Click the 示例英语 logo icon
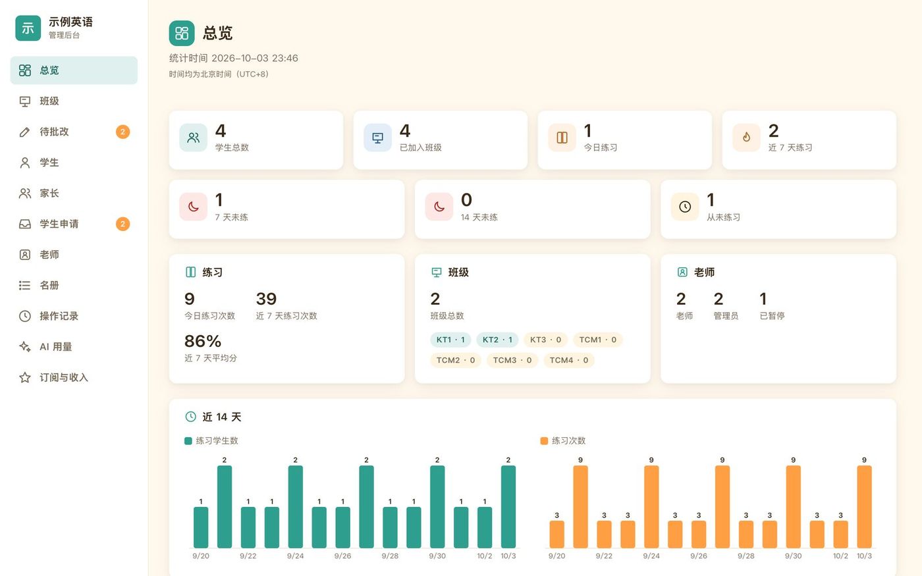Image resolution: width=922 pixels, height=576 pixels. pyautogui.click(x=28, y=28)
